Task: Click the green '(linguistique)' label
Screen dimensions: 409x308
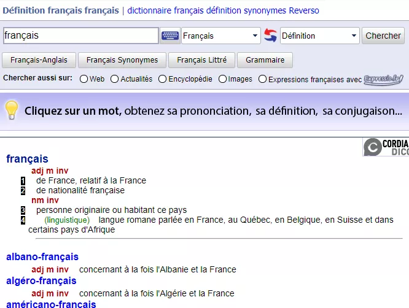Action: coord(67,220)
